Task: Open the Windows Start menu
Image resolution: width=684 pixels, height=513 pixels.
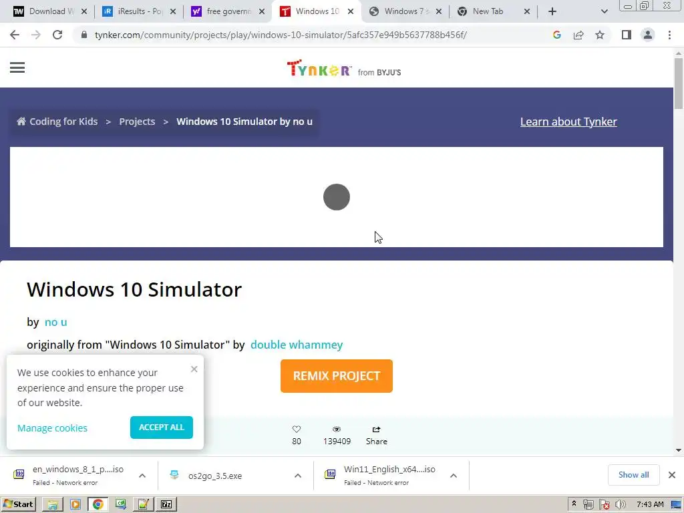Action: coord(18,504)
